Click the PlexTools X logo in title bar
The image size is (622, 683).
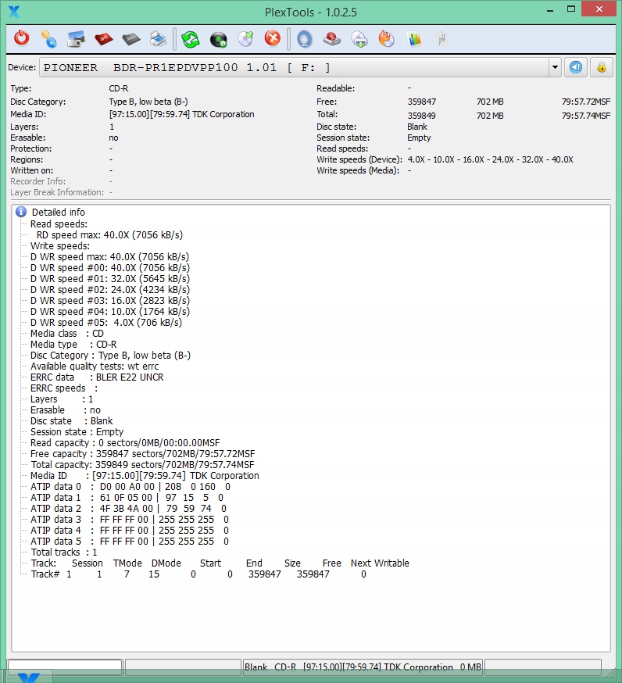pos(13,11)
